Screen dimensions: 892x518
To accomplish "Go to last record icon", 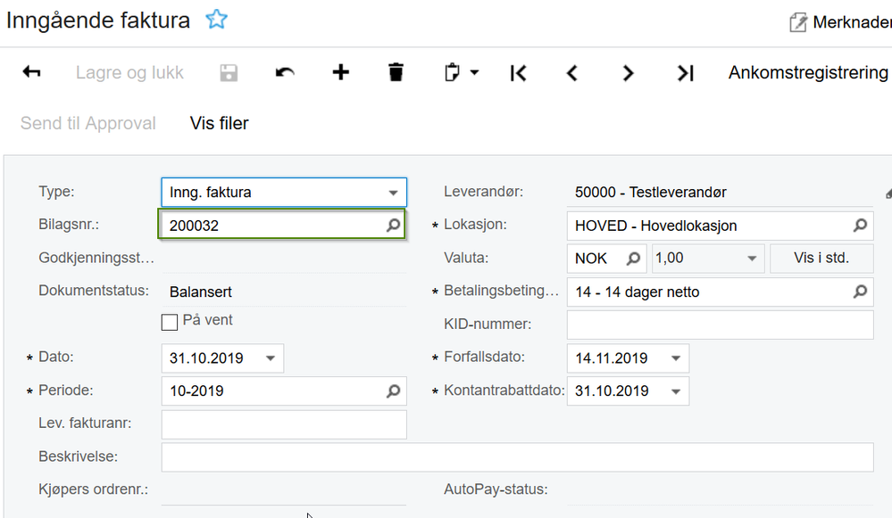I will click(x=686, y=73).
